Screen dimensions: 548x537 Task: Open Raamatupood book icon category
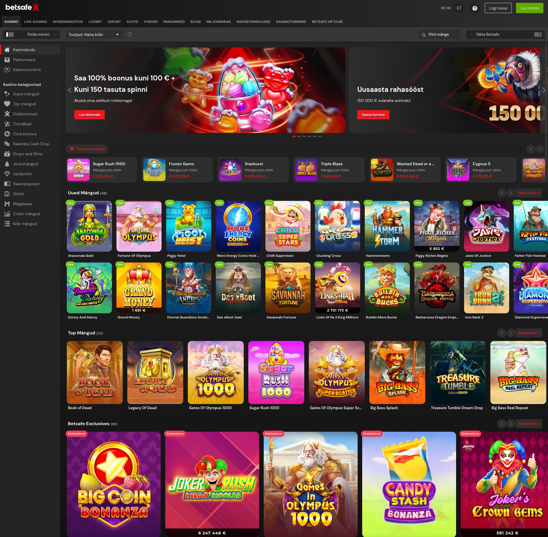click(7, 184)
